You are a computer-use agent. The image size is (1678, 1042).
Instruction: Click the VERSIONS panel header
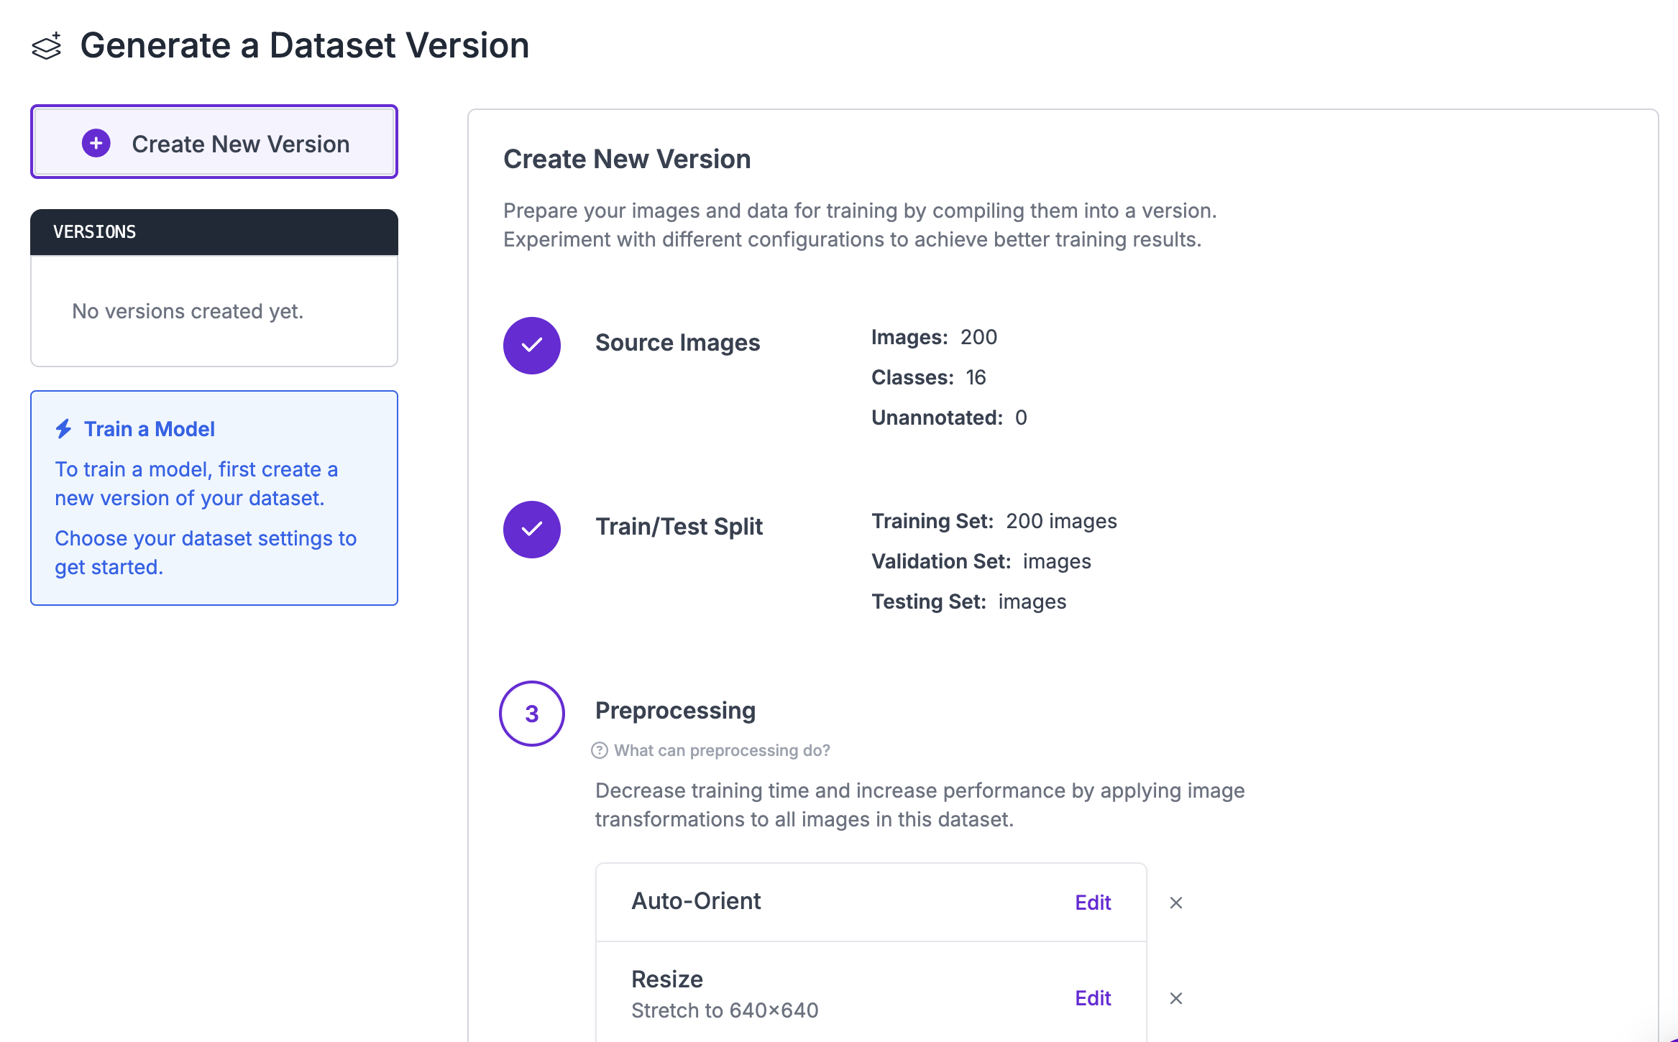click(x=214, y=232)
